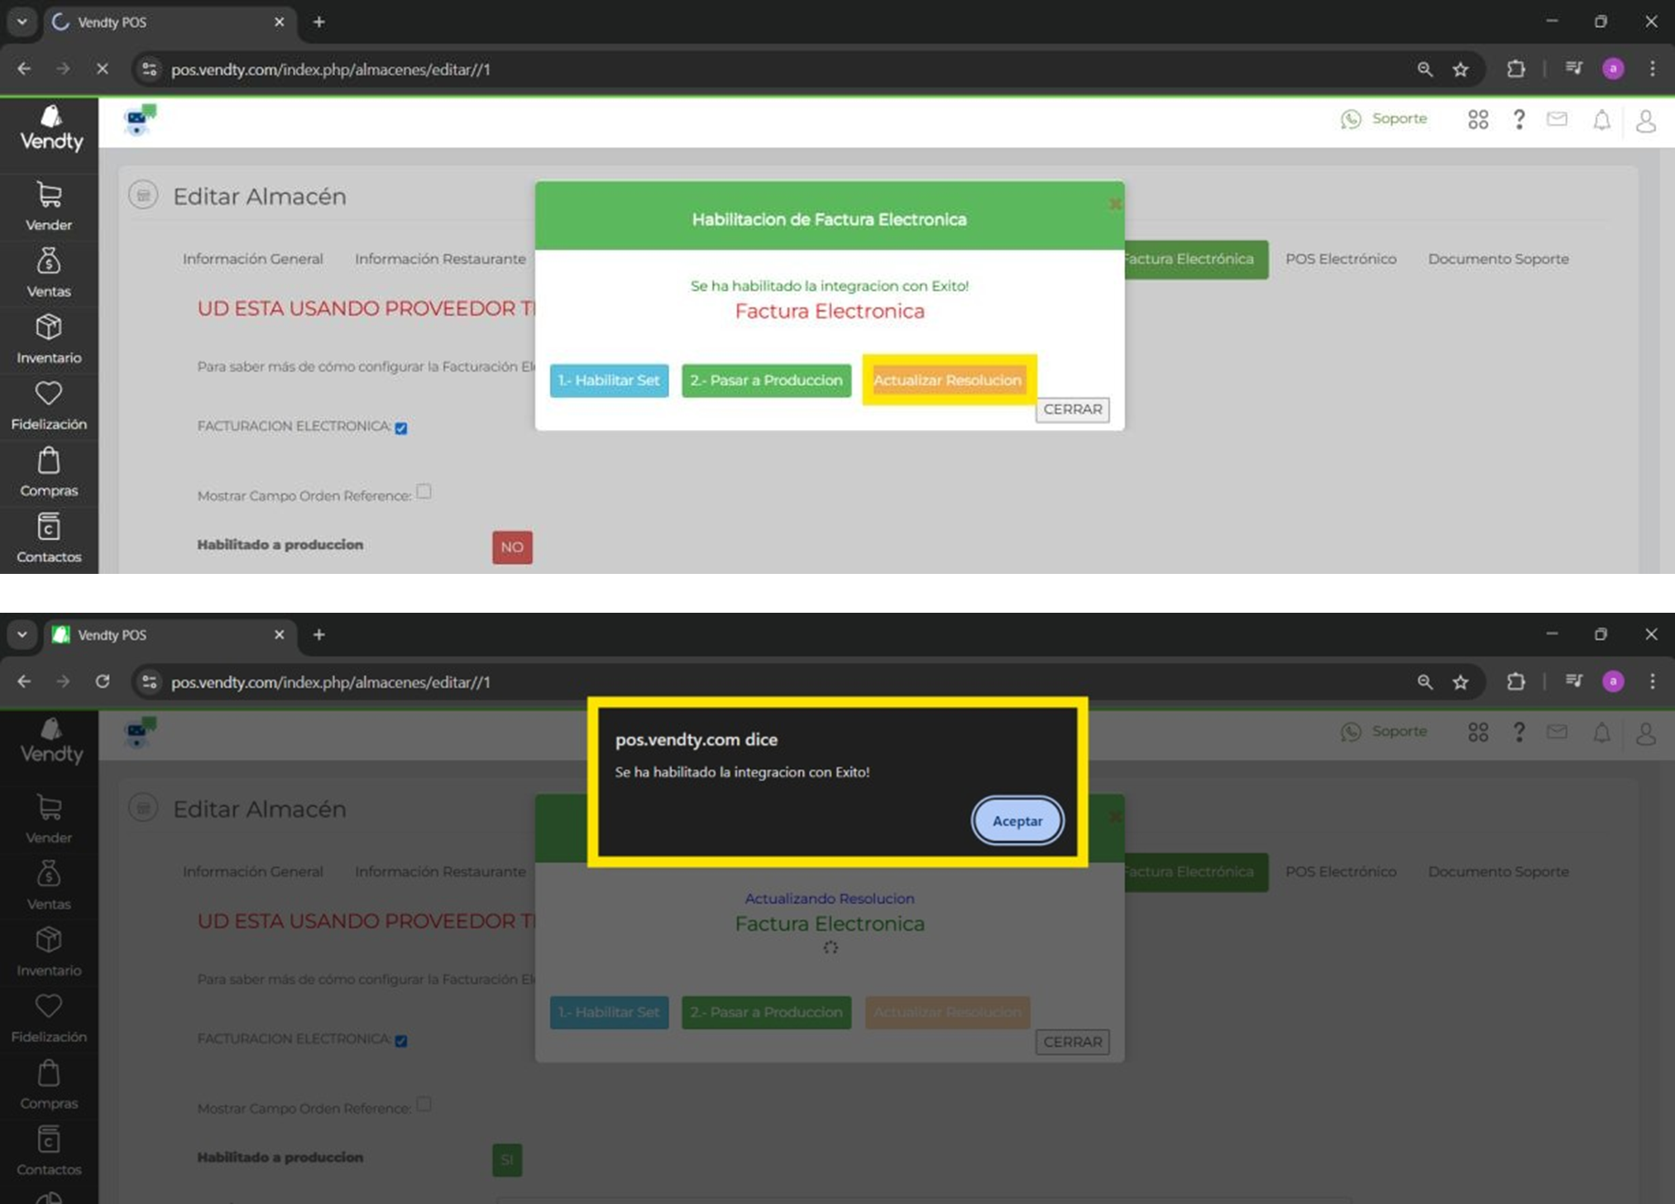1675x1204 pixels.
Task: Open Inventario box icon in upper sidebar
Action: [49, 328]
